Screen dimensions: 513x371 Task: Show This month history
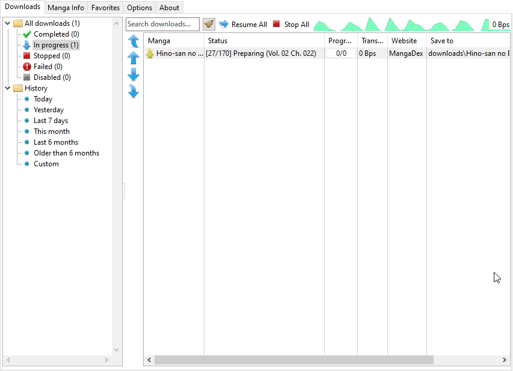pyautogui.click(x=51, y=131)
